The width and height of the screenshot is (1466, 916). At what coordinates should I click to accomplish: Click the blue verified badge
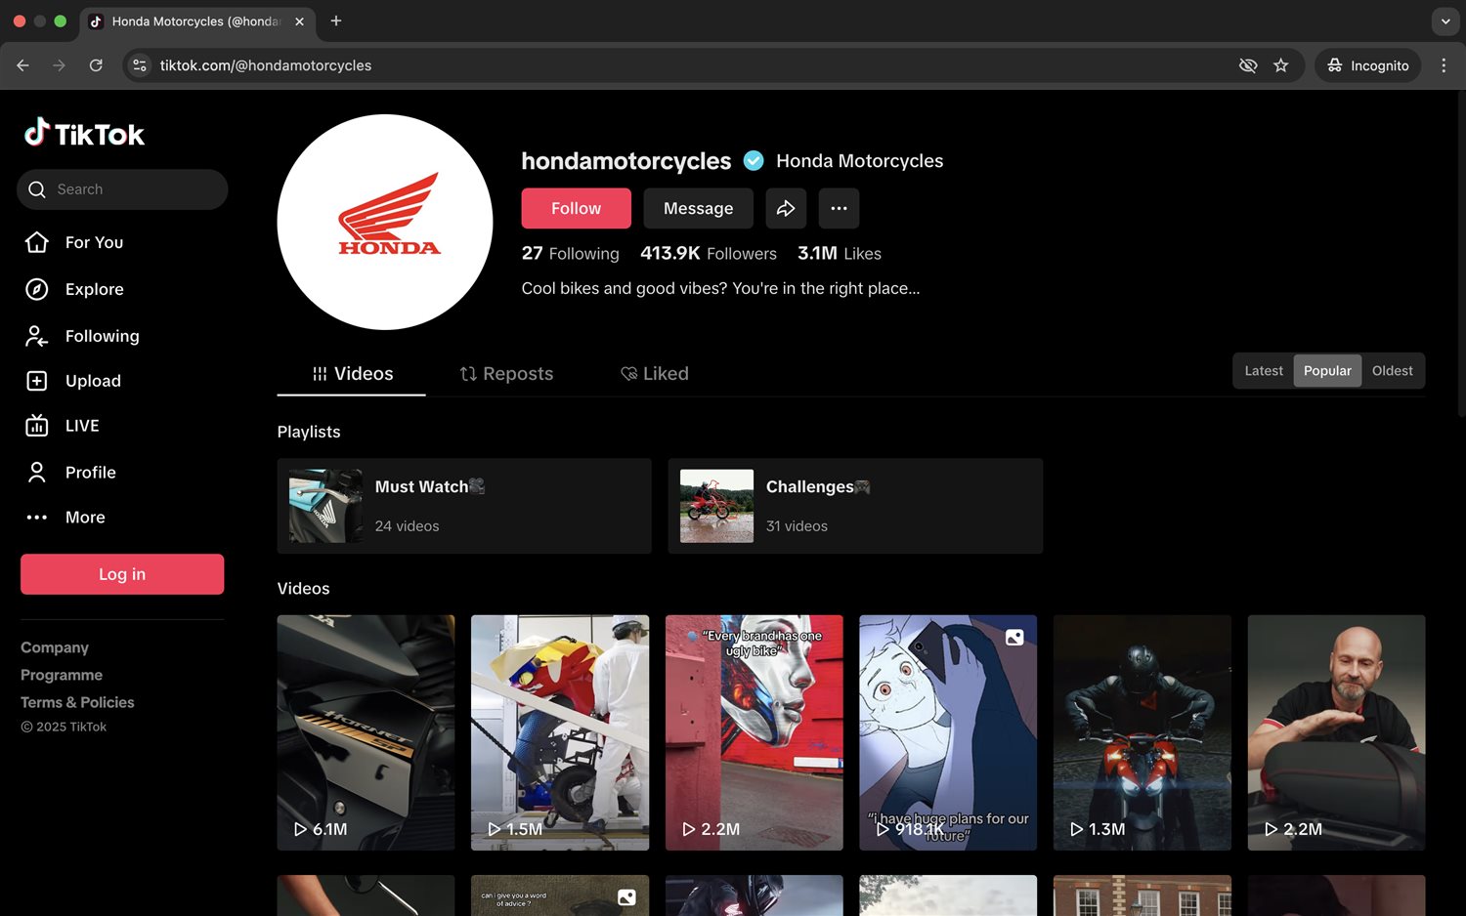pos(754,161)
